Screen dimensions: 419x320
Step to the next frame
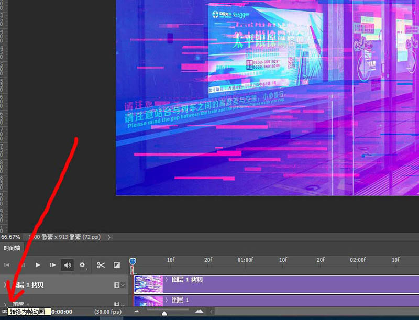pos(53,265)
